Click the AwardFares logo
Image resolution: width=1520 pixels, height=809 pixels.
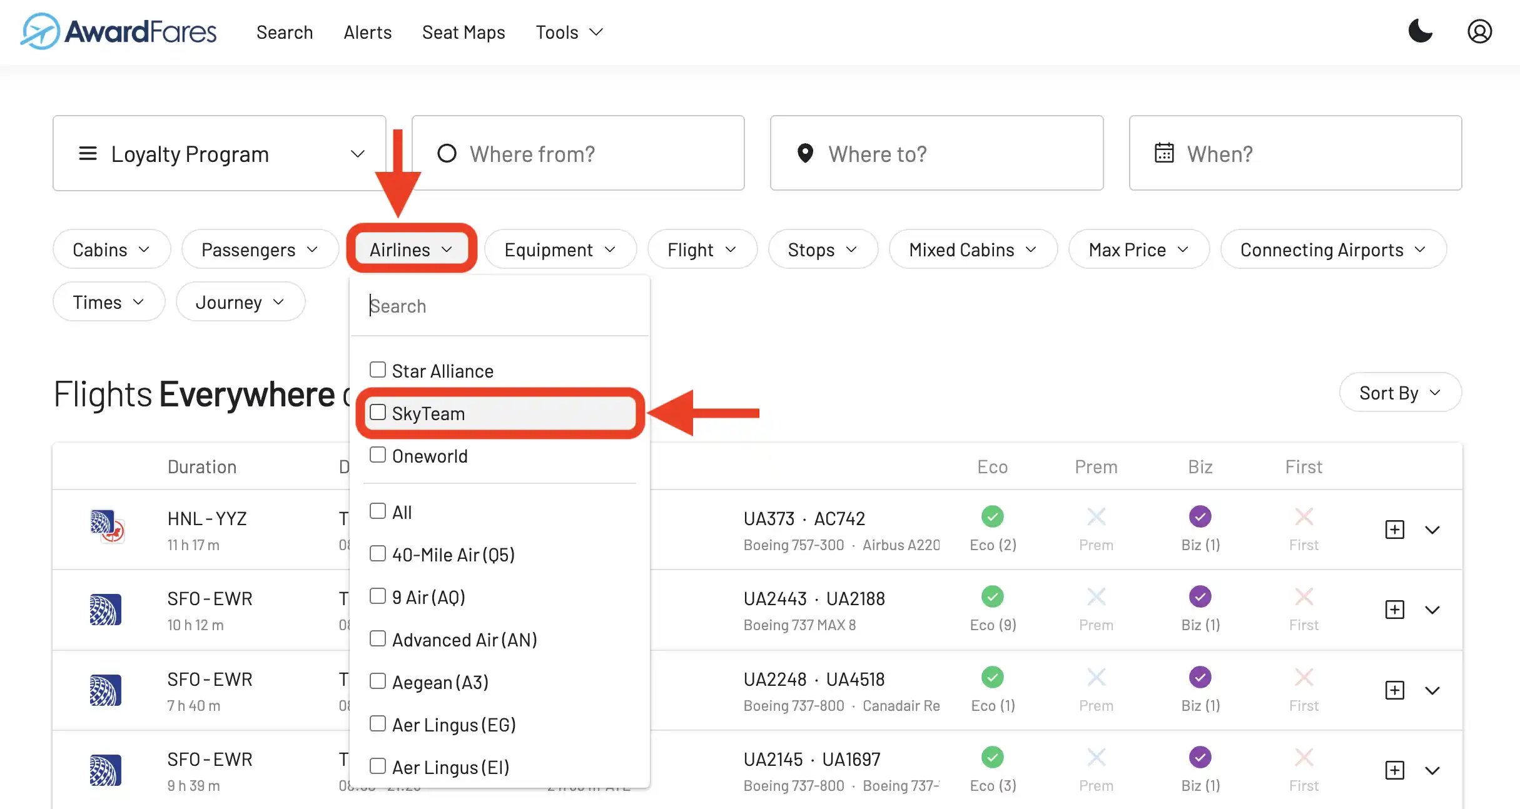coord(118,31)
